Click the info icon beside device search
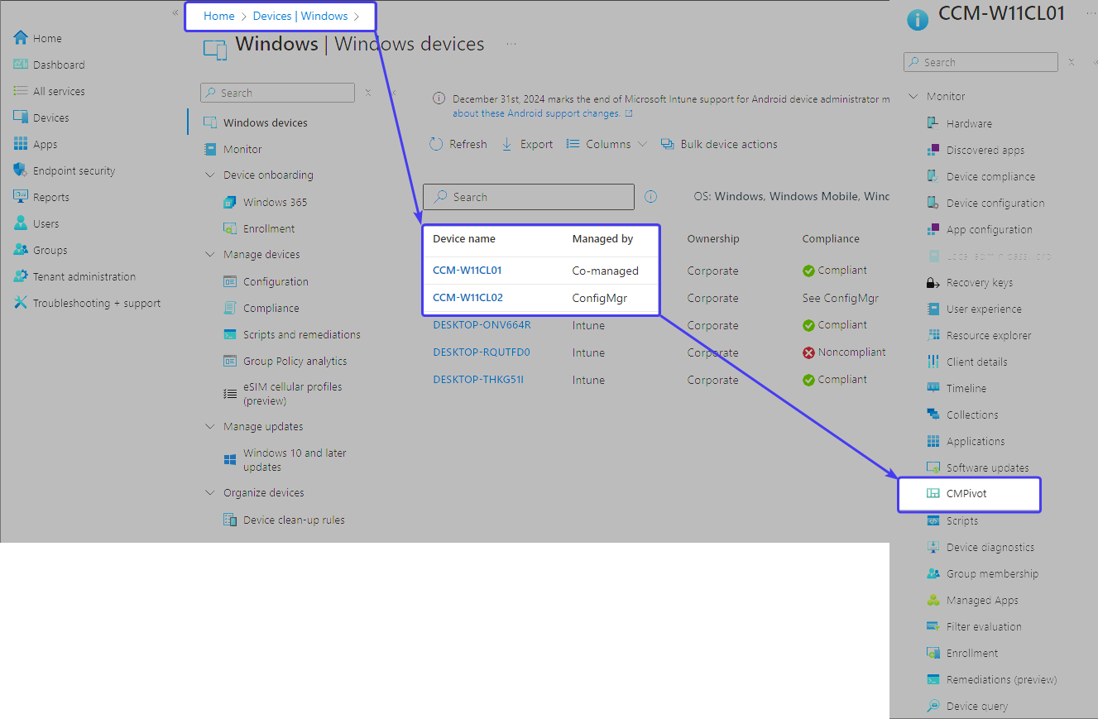This screenshot has height=719, width=1098. [651, 197]
